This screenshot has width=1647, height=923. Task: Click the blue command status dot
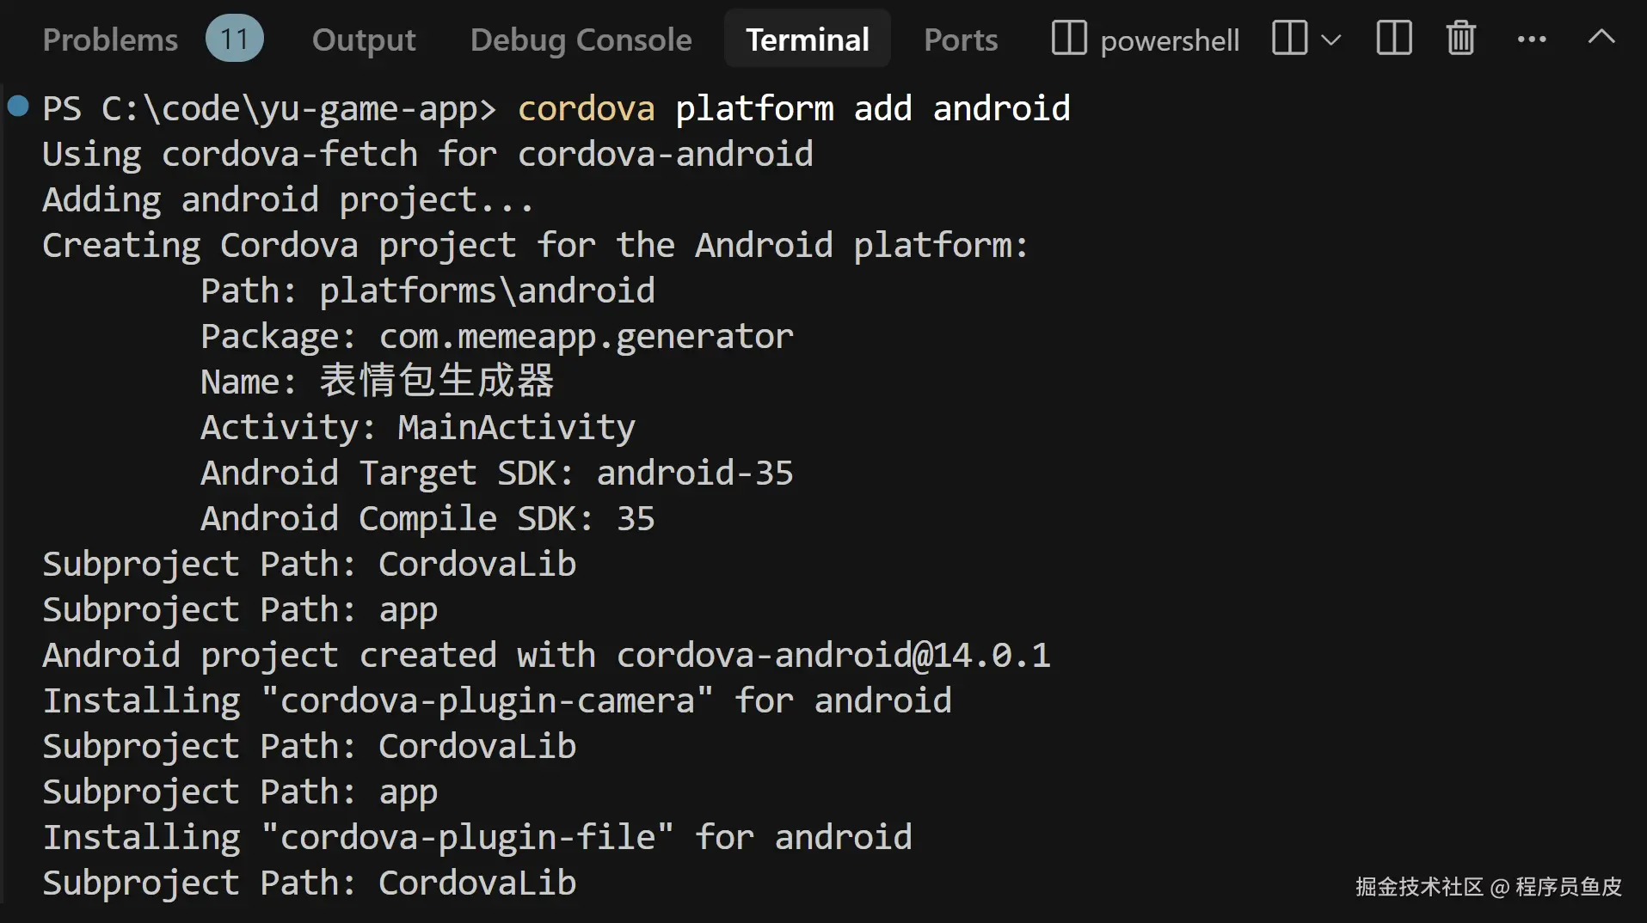(18, 107)
